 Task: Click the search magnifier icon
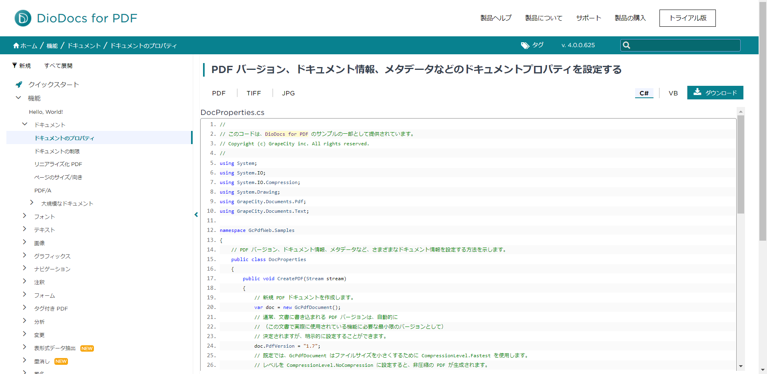coord(626,45)
